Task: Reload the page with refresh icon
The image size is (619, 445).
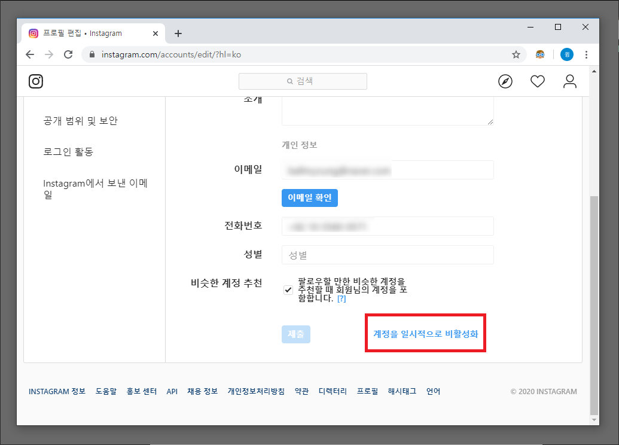Action: pyautogui.click(x=68, y=54)
